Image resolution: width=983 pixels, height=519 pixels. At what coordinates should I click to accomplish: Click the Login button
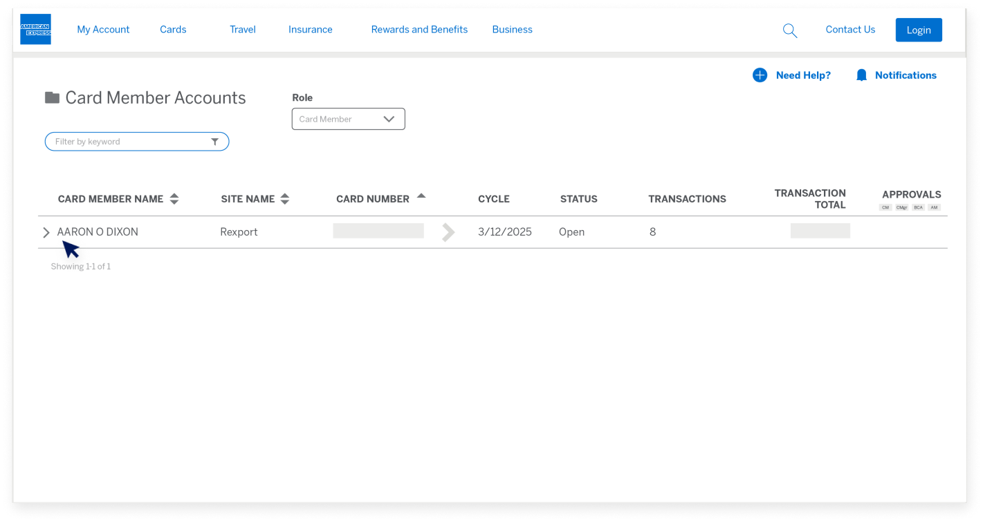pos(918,30)
